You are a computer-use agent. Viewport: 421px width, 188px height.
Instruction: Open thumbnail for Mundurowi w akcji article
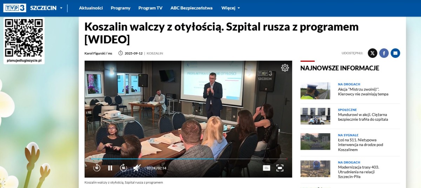[x=315, y=116]
